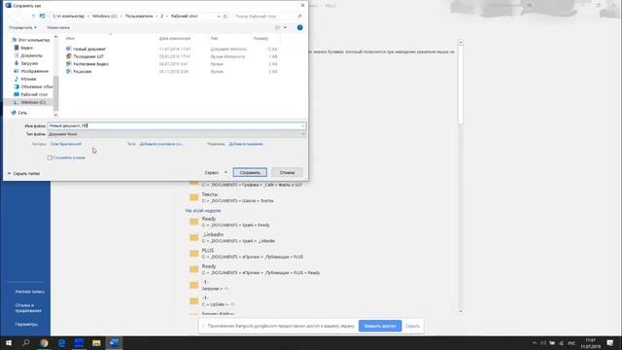Open the Сервис dropdown menu
Screen dimensions: 622x350
(216, 173)
